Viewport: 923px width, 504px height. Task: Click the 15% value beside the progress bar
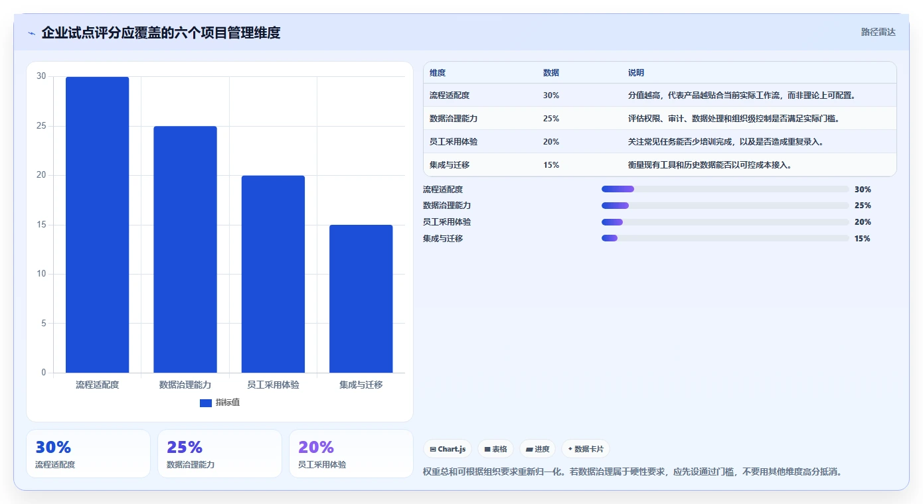pyautogui.click(x=863, y=239)
